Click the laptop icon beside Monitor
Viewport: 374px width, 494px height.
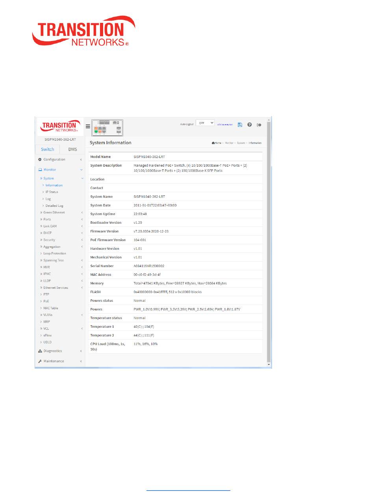40,170
